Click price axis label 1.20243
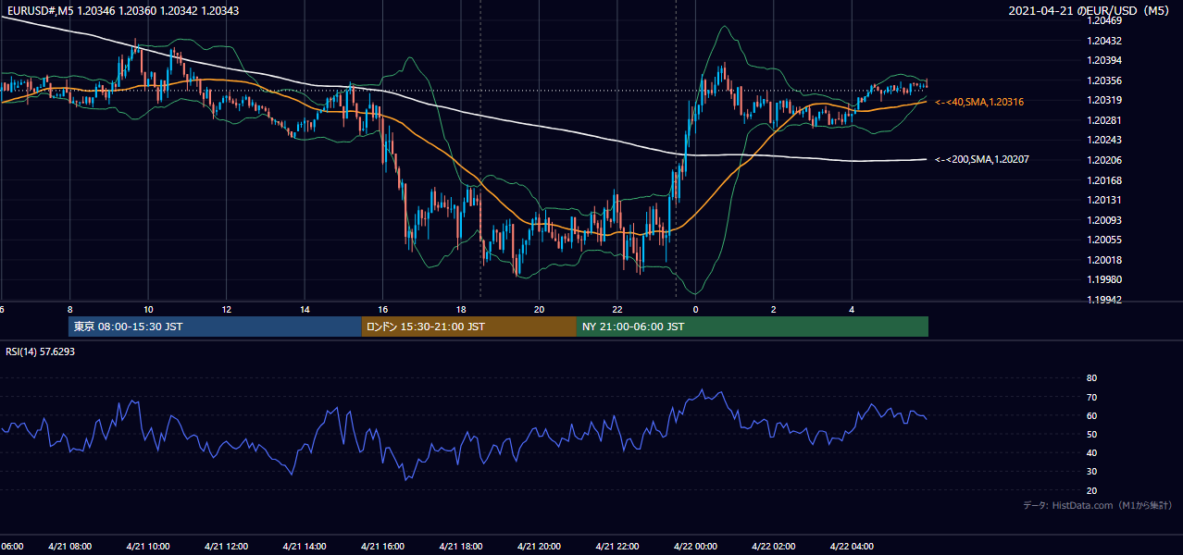 pos(1103,140)
